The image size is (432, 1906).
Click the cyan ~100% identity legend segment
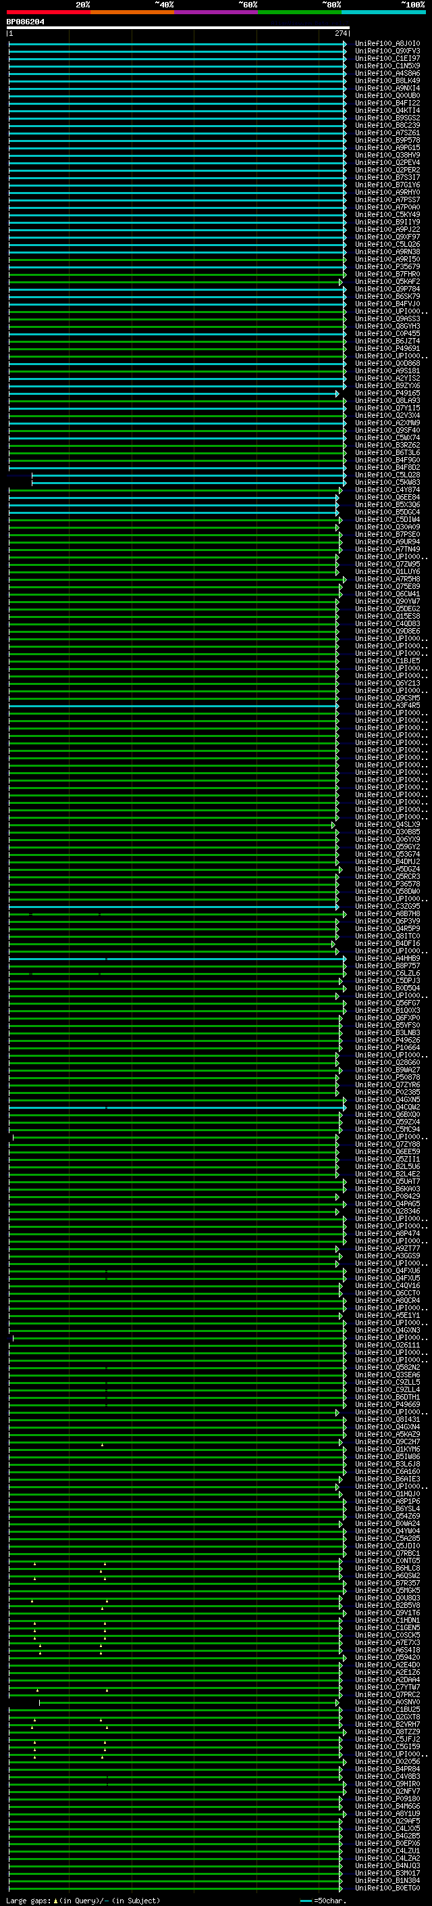[384, 12]
